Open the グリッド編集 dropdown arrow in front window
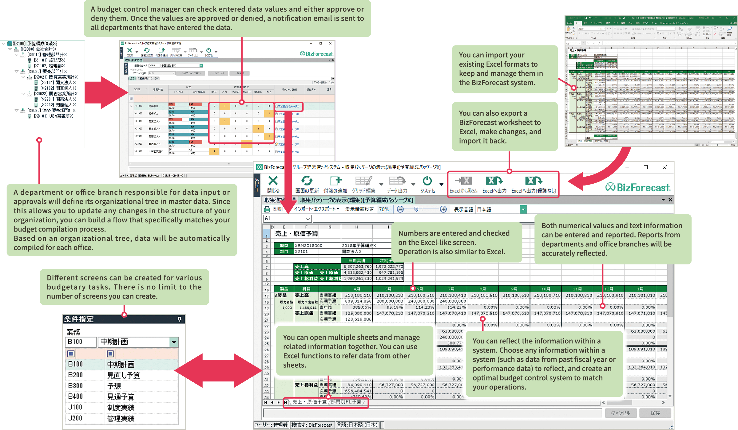The image size is (738, 430). [x=381, y=184]
